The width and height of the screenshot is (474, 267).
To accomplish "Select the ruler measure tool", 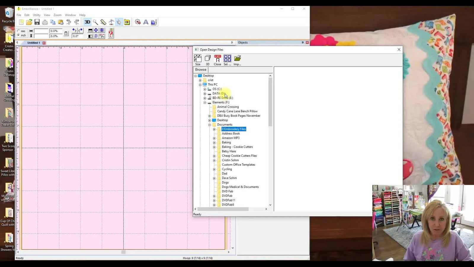I will tap(103, 22).
